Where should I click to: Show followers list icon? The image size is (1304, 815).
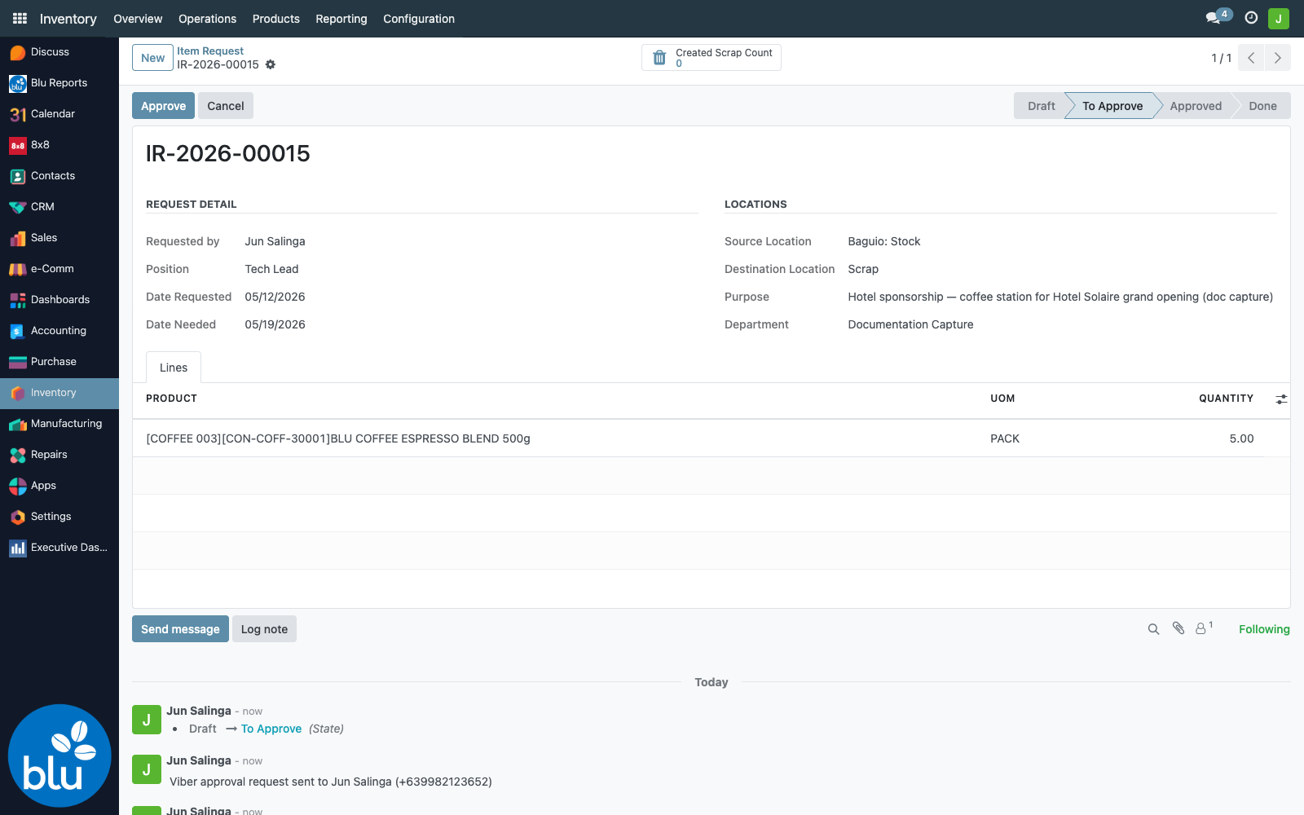coord(1204,628)
